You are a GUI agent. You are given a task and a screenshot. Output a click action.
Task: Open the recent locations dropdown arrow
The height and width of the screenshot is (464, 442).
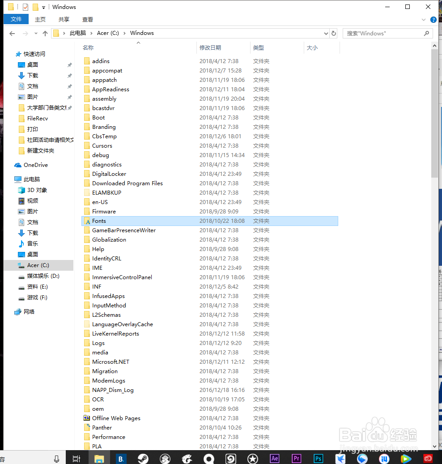[36, 34]
